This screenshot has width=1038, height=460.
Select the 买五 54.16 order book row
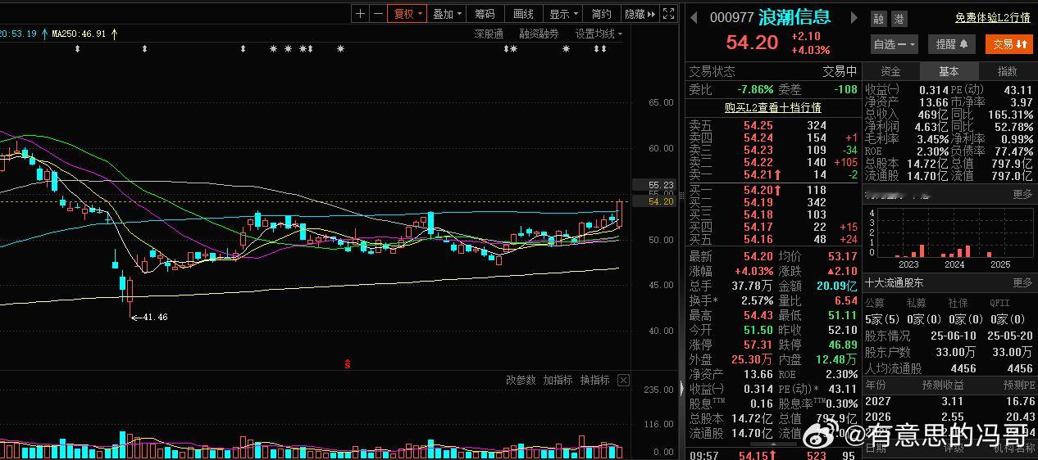(772, 239)
